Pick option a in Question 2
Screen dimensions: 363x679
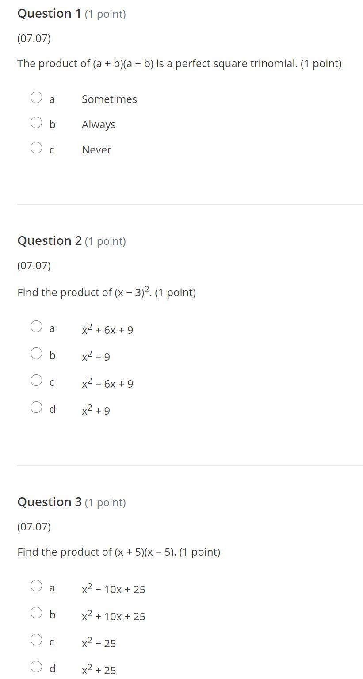point(36,326)
